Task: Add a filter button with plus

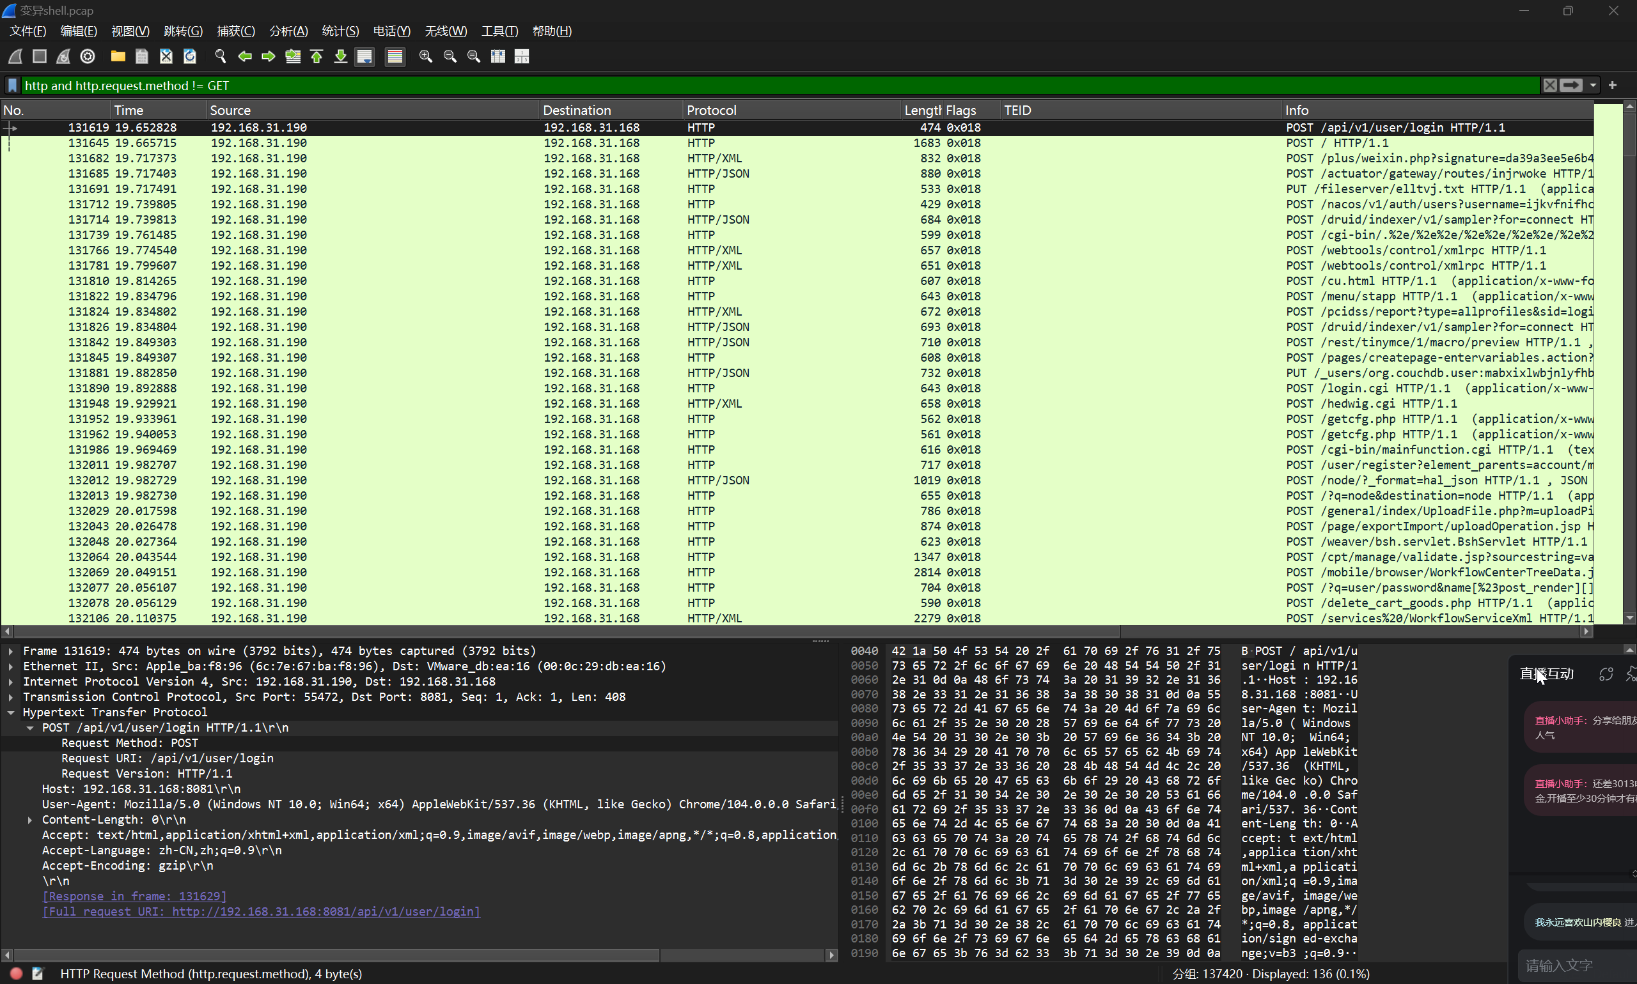Action: (x=1613, y=85)
